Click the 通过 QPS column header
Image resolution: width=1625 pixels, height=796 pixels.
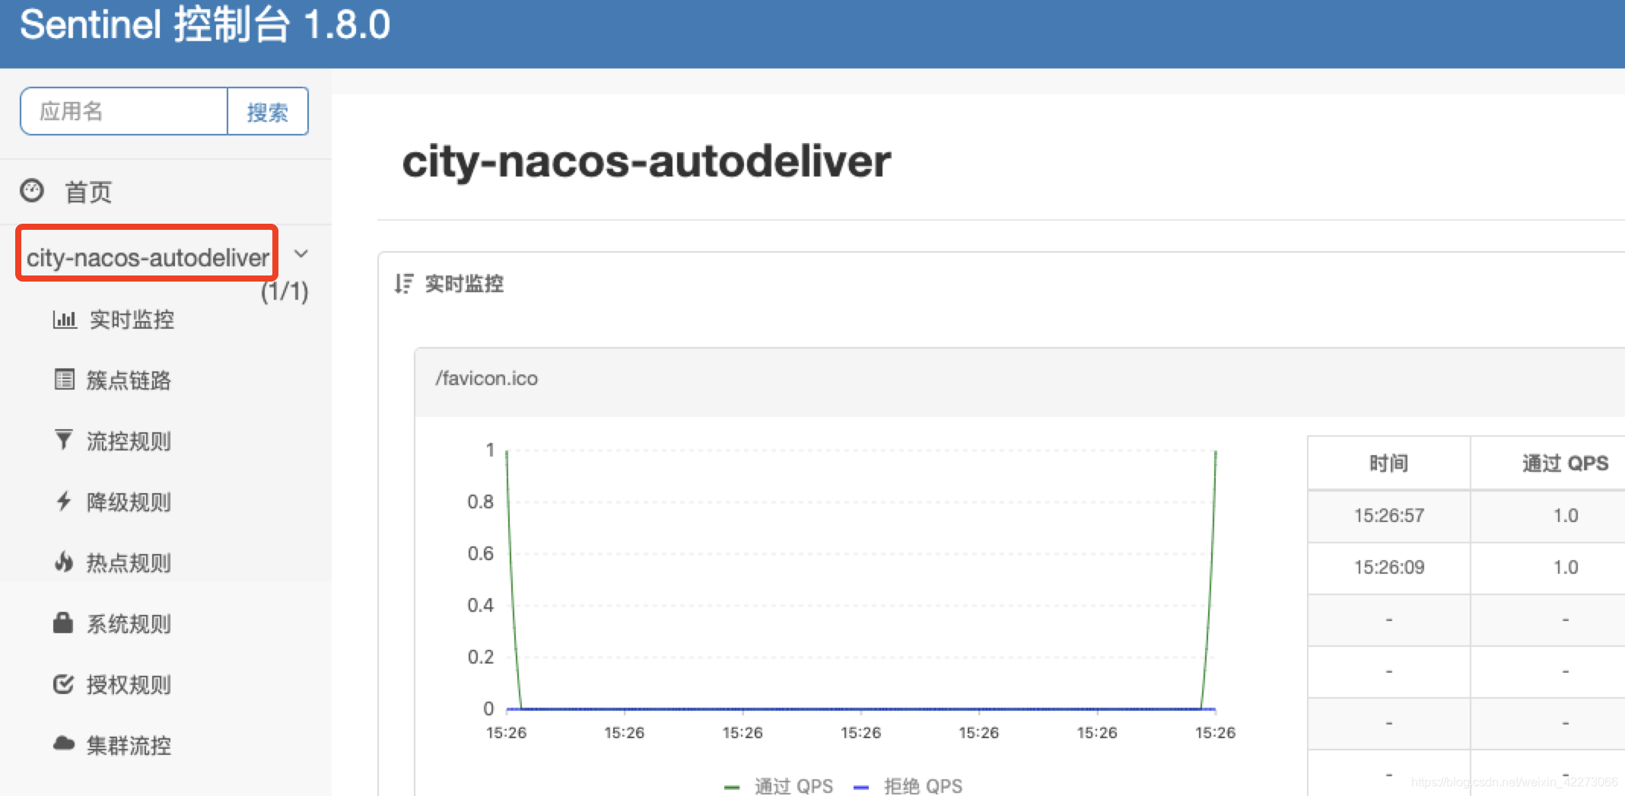pyautogui.click(x=1565, y=463)
